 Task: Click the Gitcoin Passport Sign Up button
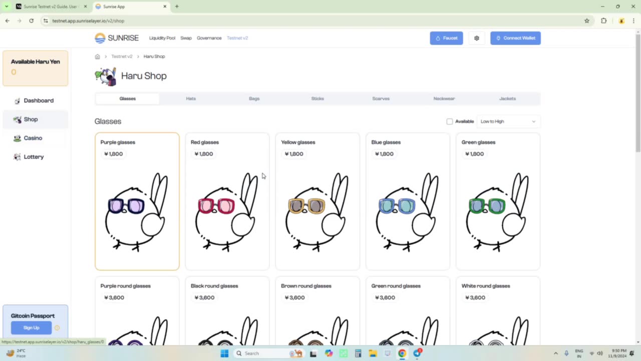(x=31, y=328)
